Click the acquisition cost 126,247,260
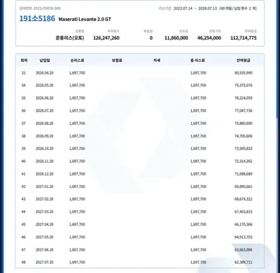 click(106, 38)
